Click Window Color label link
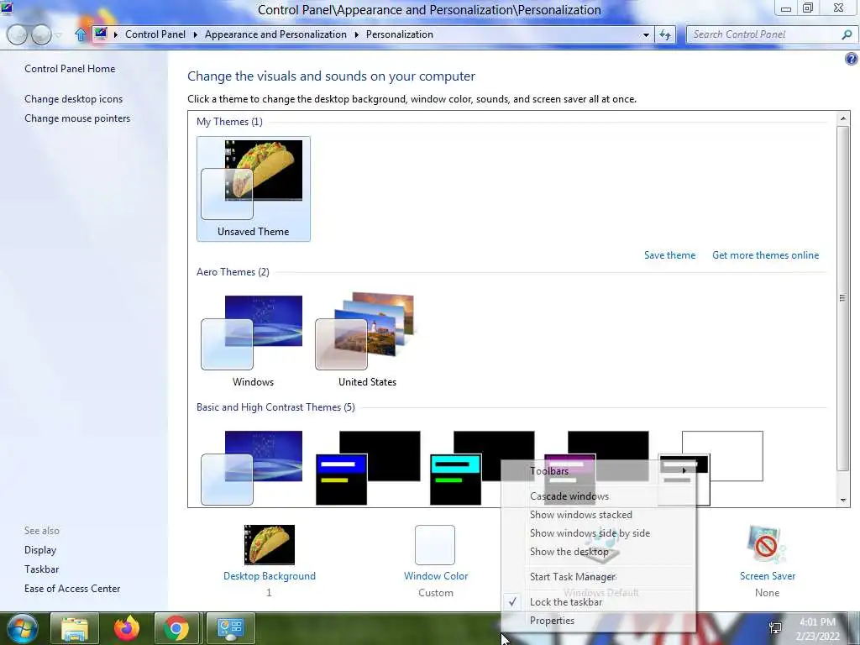The image size is (860, 645). 436,576
